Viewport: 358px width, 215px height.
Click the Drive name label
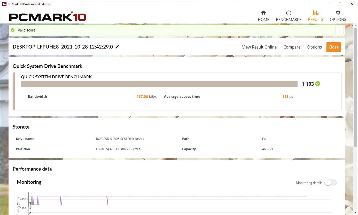25,139
